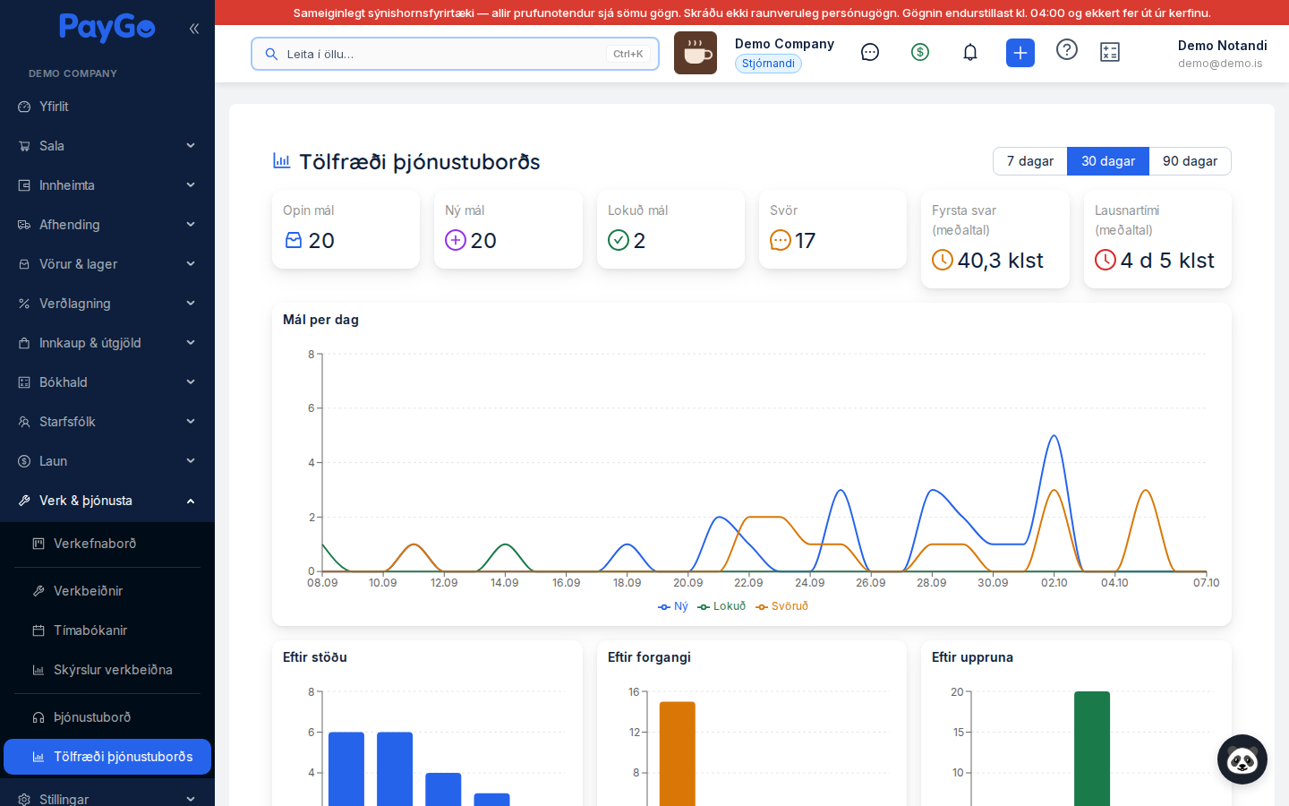Screen dimensions: 1289x806
Task: Click the Opin mál stat card
Action: click(346, 229)
